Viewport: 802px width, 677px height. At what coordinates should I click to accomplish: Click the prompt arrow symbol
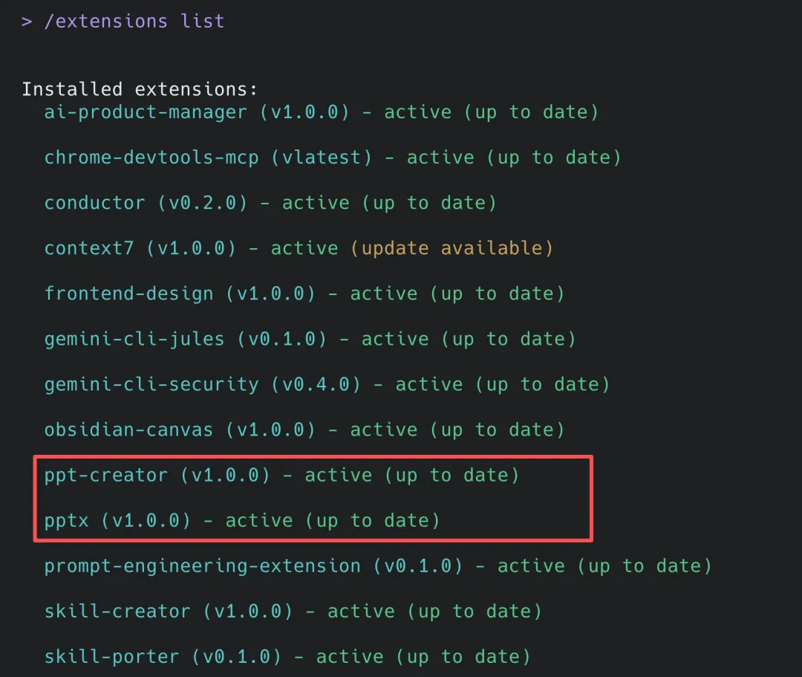27,22
